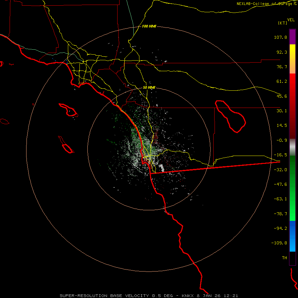Pick the green segment of the velocity scale
This screenshot has height=298, width=298.
[292, 188]
